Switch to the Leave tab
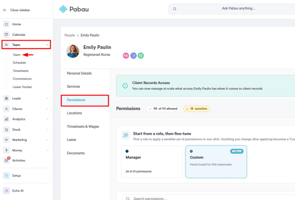This screenshot has height=200, width=295. pos(71,140)
